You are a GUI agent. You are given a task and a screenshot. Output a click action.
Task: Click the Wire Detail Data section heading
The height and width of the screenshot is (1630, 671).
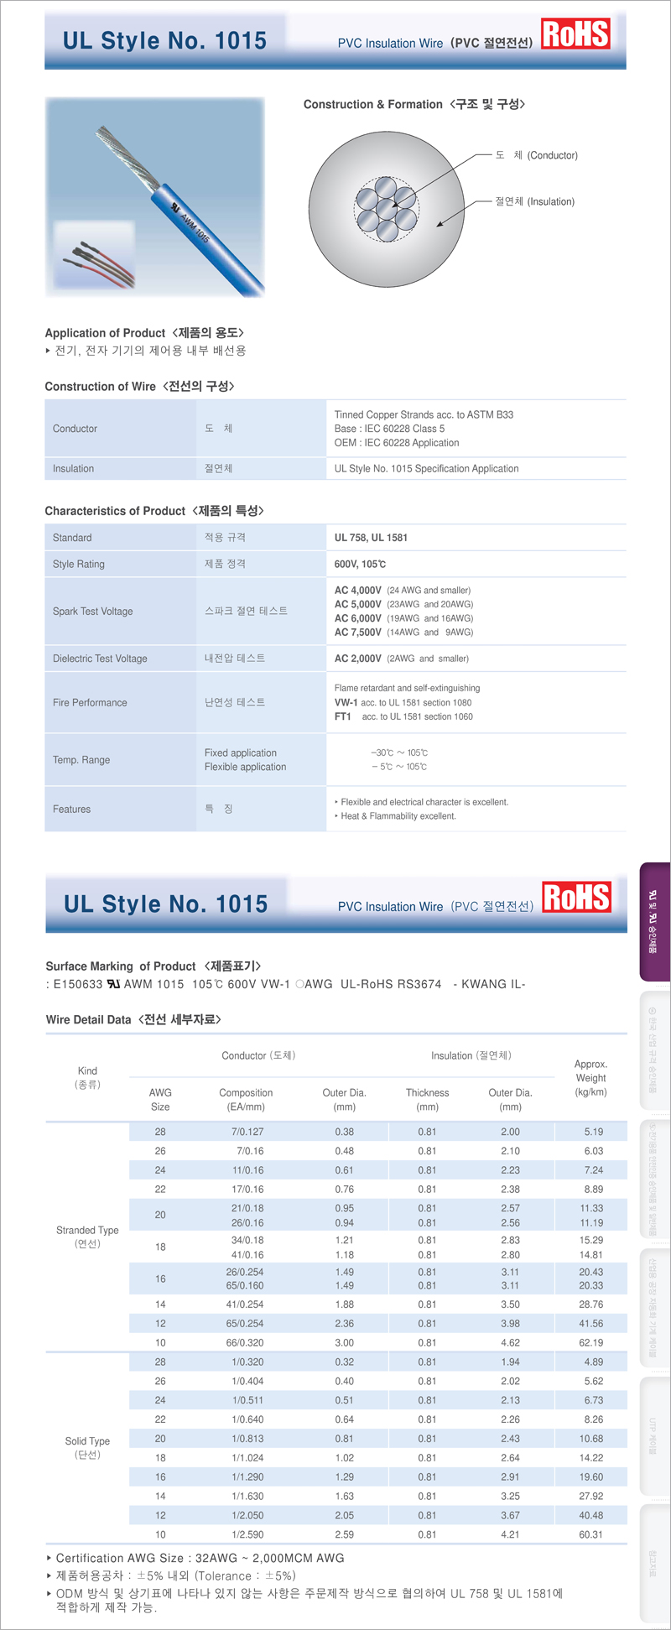point(133,1019)
